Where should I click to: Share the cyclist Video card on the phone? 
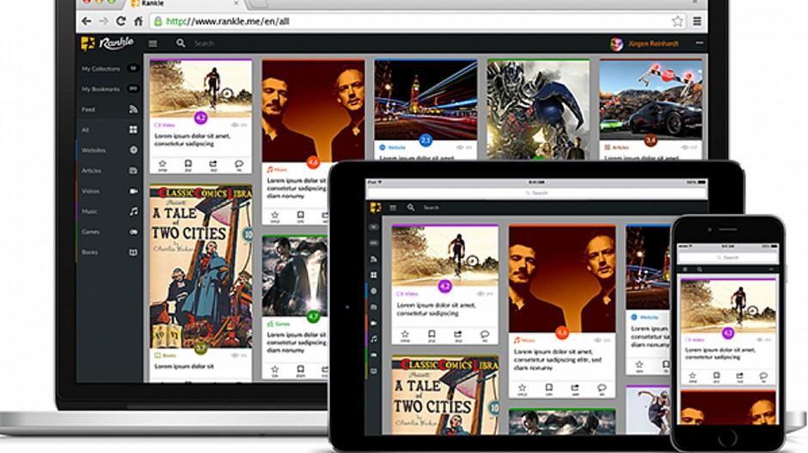pyautogui.click(x=739, y=377)
